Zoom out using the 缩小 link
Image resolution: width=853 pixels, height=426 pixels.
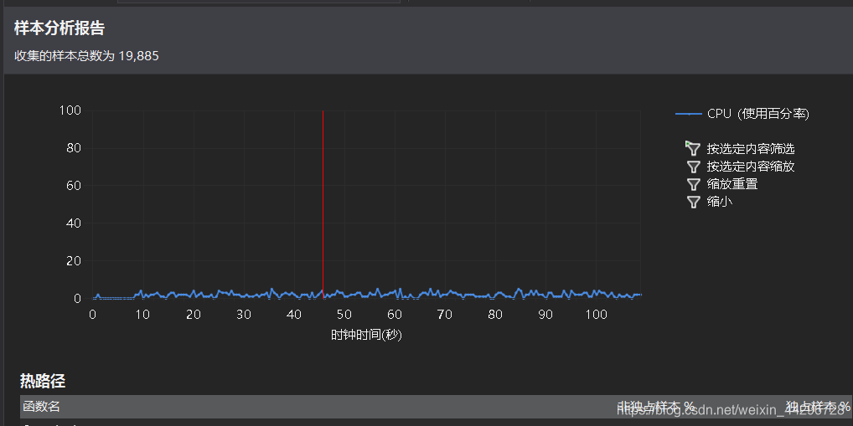coord(720,202)
